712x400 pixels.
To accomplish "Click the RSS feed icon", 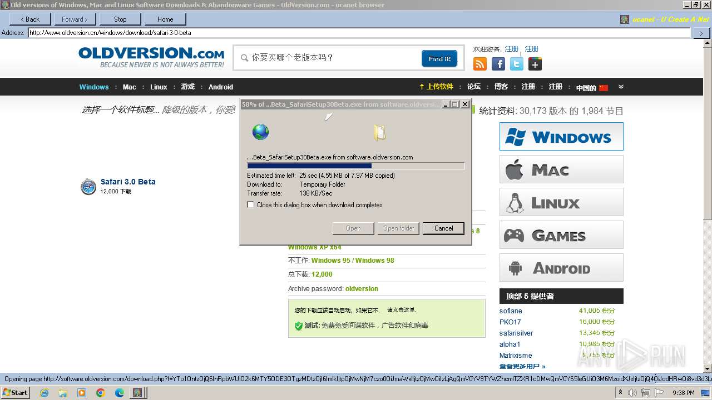I will pyautogui.click(x=480, y=64).
